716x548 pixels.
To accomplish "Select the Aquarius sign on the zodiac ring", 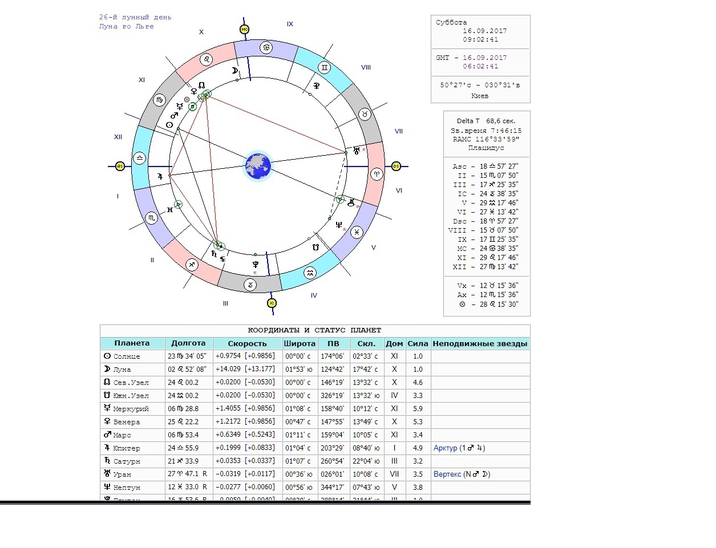I will click(x=310, y=273).
